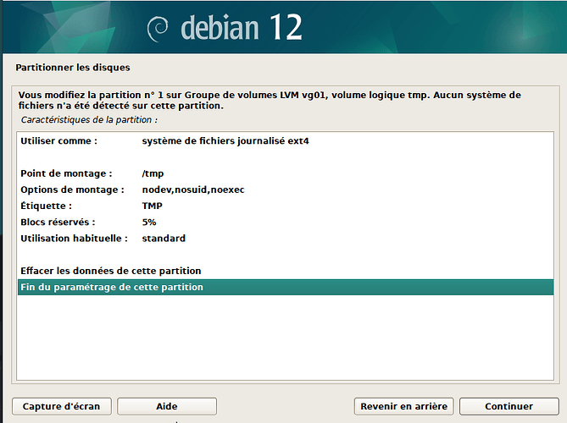Select the 'Utiliser comme' ext4 file system row
Image resolution: width=567 pixels, height=423 pixels.
[286, 140]
